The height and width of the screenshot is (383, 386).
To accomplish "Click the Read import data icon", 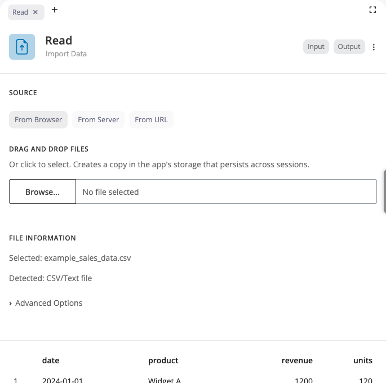I will [x=22, y=47].
